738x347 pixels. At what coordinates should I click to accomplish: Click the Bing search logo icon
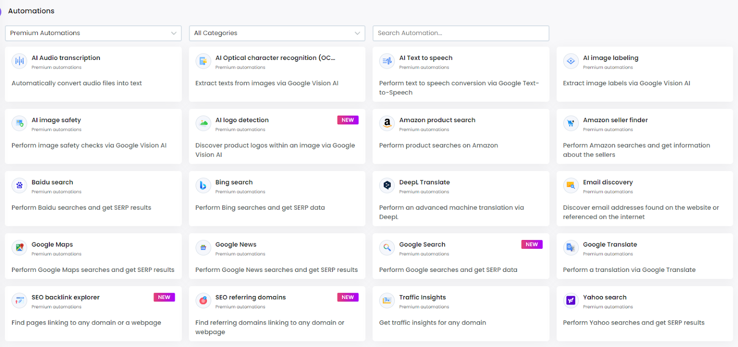203,185
